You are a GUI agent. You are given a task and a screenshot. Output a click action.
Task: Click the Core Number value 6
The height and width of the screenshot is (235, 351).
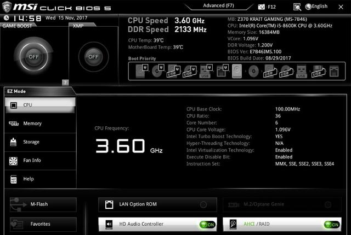[276, 123]
